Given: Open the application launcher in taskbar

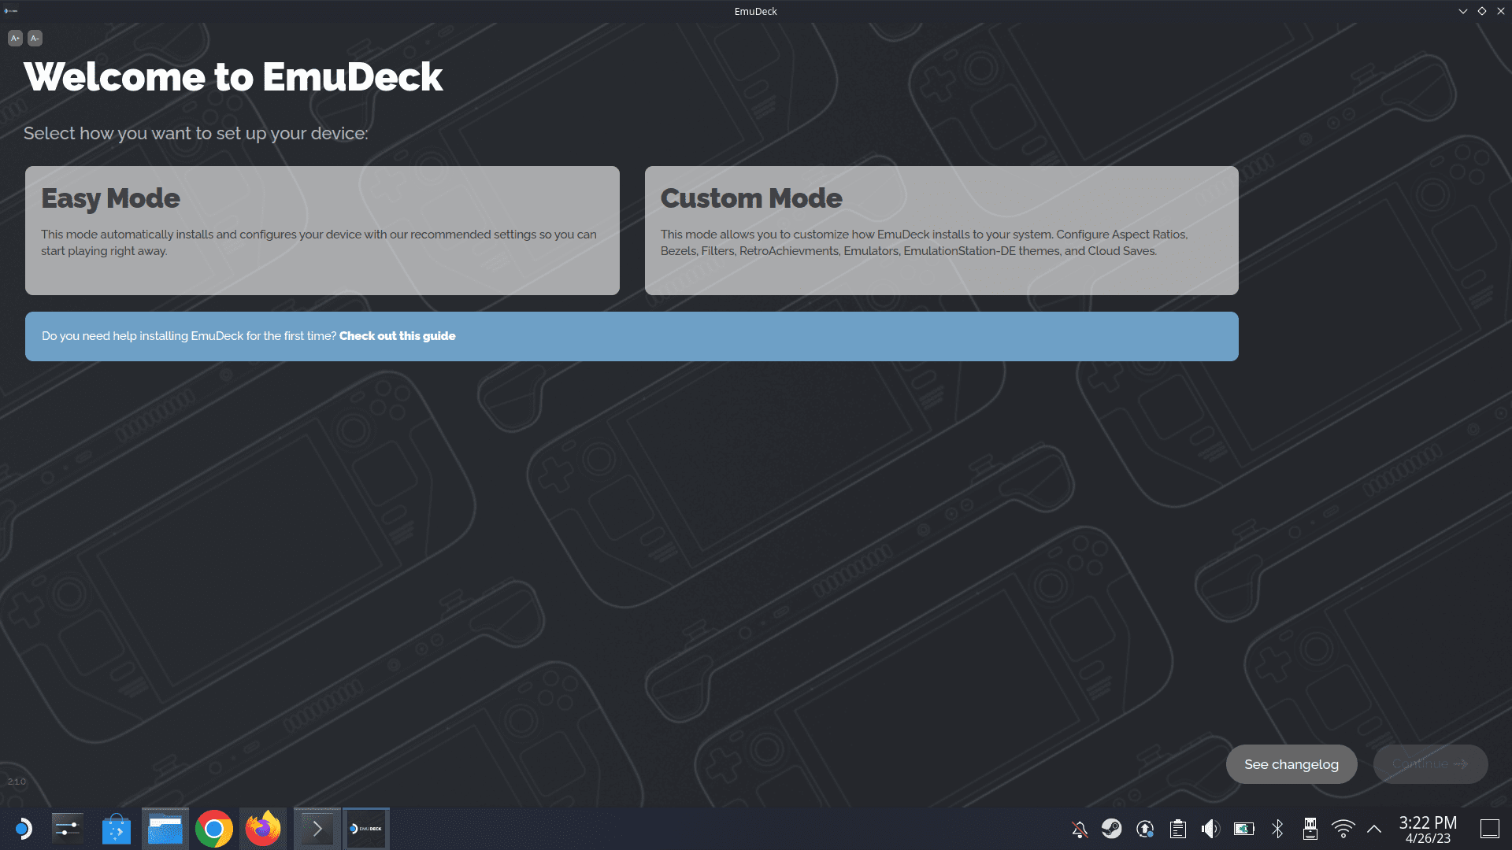Looking at the screenshot, I should pos(24,829).
